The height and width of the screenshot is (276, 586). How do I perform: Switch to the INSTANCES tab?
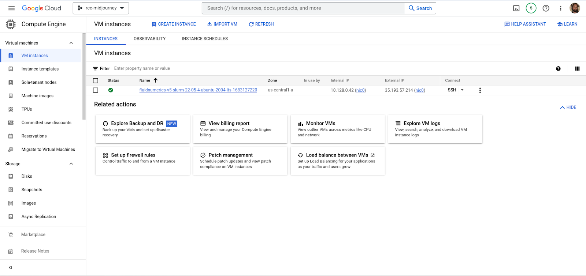(x=106, y=39)
